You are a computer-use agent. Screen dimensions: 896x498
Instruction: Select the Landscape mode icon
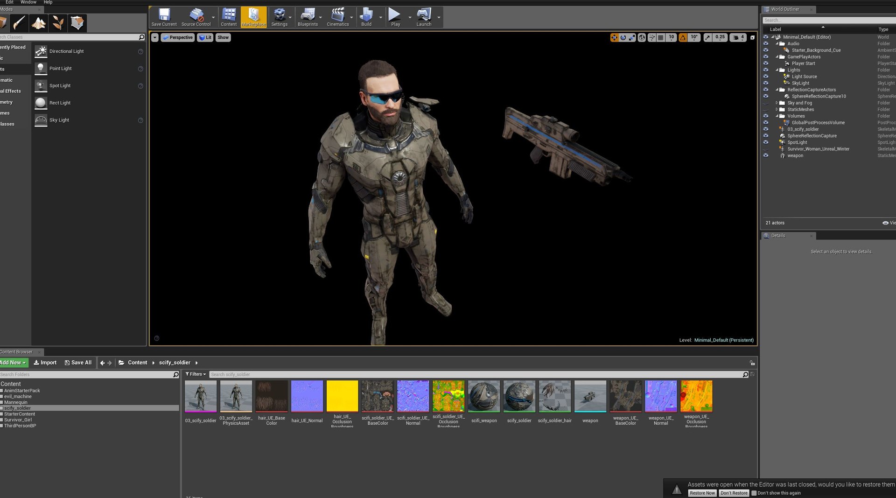(x=39, y=23)
